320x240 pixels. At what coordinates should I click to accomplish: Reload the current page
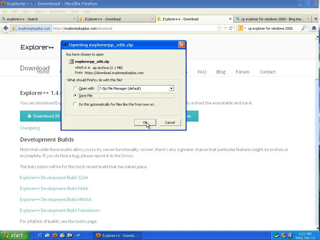click(x=231, y=28)
